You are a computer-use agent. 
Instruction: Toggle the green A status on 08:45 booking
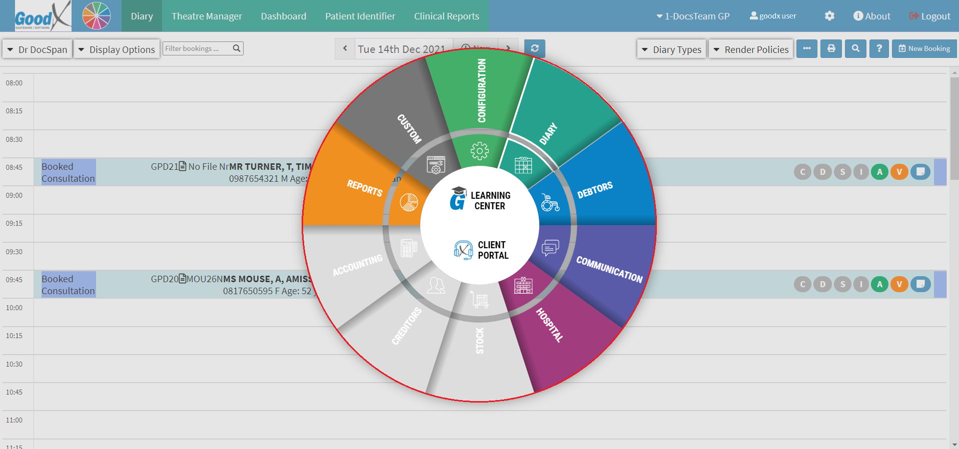point(879,172)
